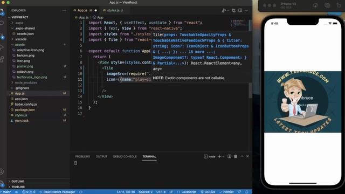Take a Simulator screenshot

click(327, 5)
